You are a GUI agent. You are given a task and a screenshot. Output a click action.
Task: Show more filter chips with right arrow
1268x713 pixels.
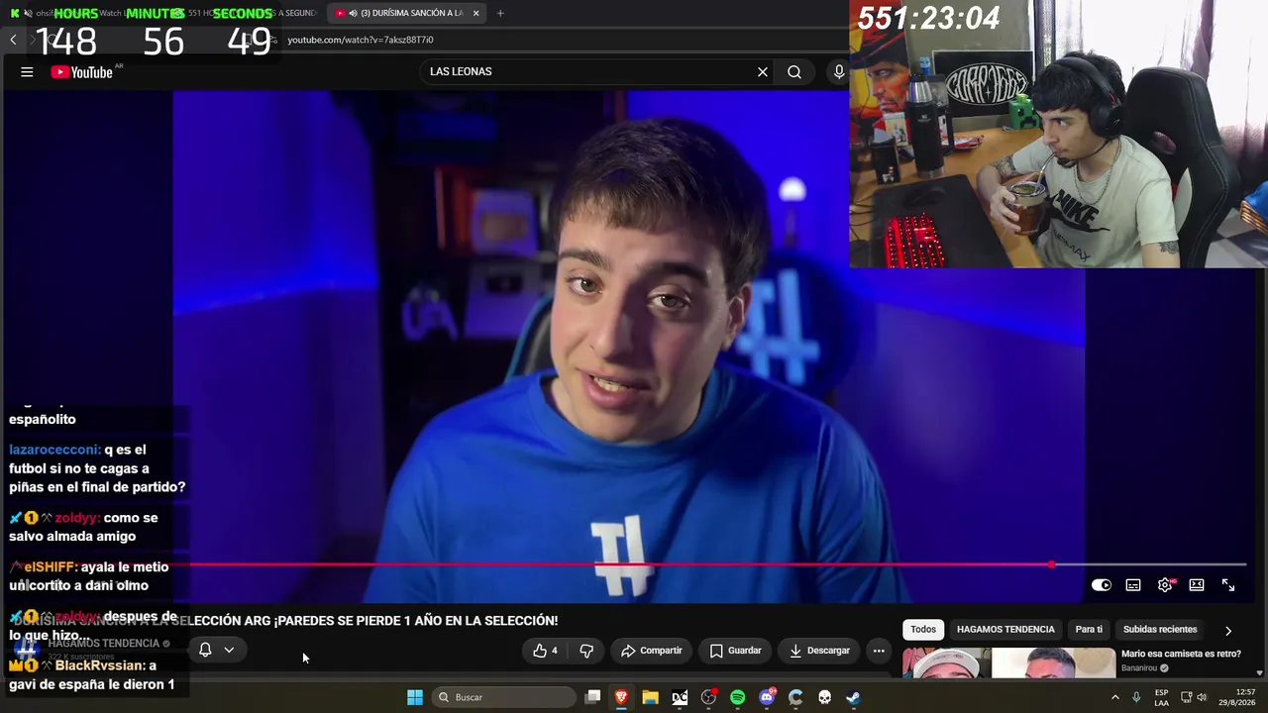[1228, 630]
